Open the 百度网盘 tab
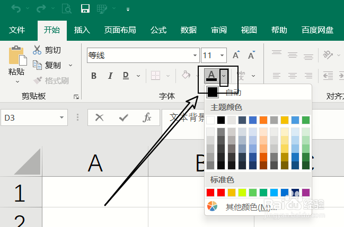The image size is (344, 227). 317,30
